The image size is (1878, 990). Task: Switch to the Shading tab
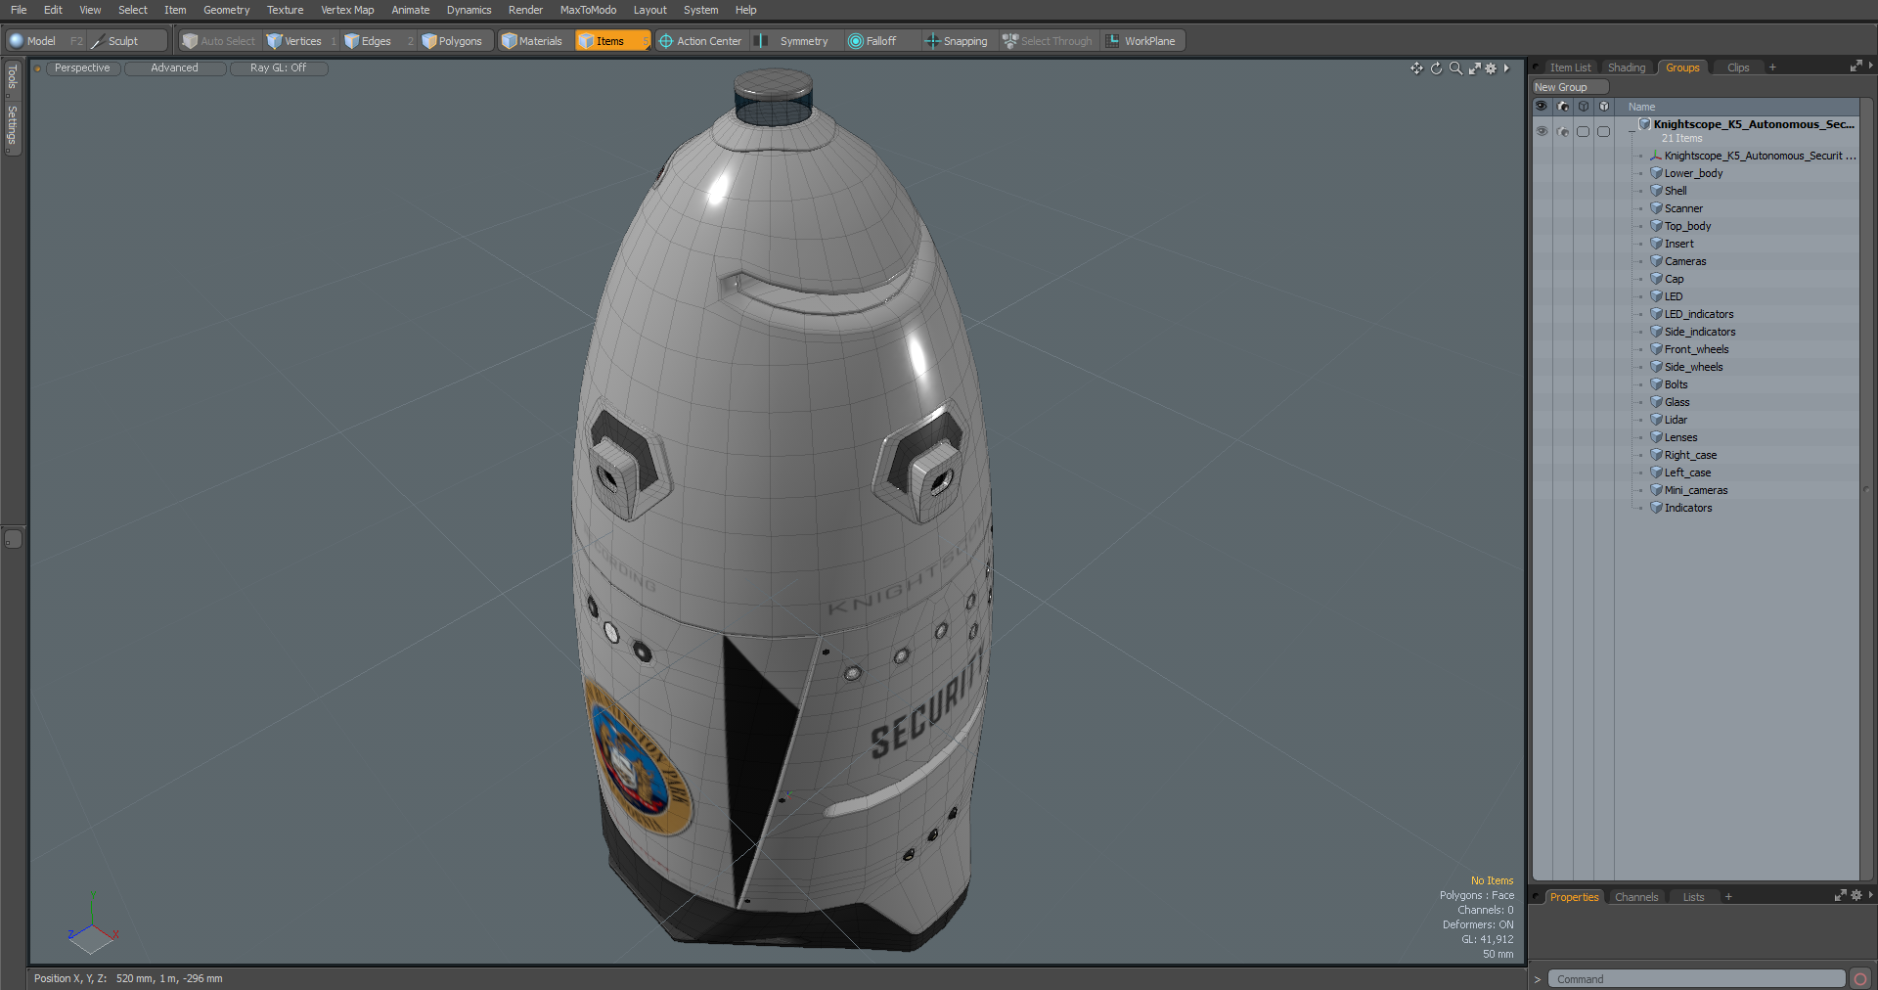pyautogui.click(x=1627, y=67)
